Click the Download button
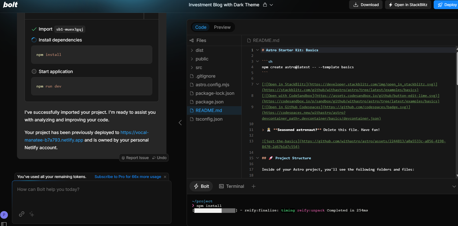Viewport: 458px width, 226px height. (x=366, y=5)
